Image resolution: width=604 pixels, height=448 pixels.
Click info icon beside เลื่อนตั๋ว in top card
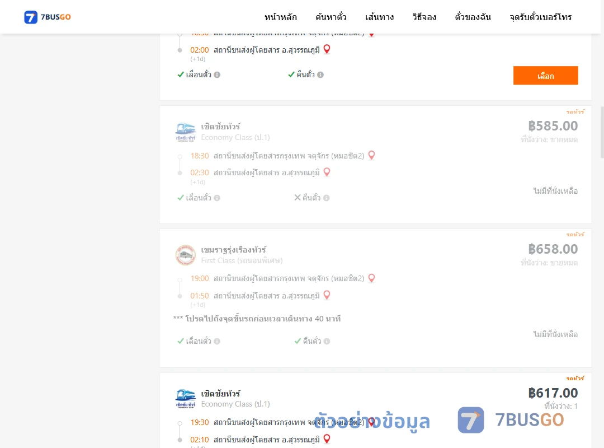[x=217, y=75]
